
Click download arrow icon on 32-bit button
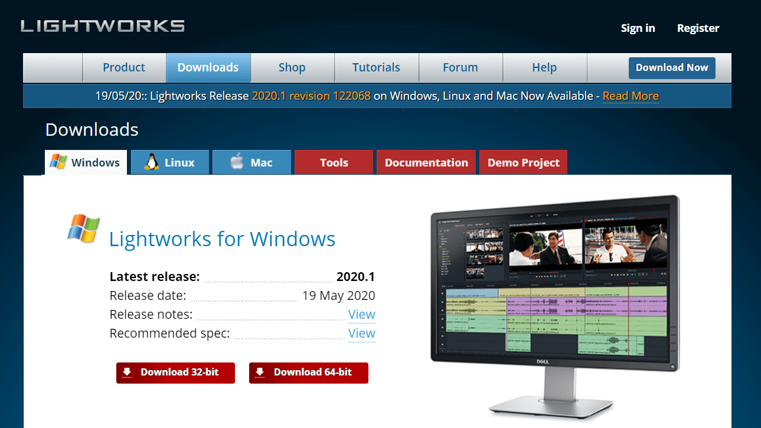(x=127, y=373)
